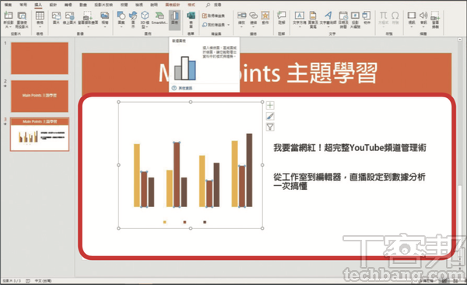Click the Online Pictures icon

(x=69, y=16)
